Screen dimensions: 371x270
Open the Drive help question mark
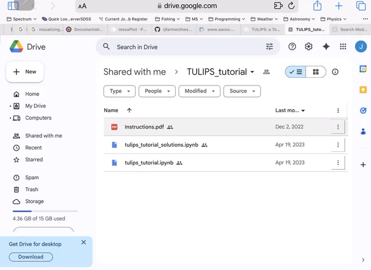(292, 46)
